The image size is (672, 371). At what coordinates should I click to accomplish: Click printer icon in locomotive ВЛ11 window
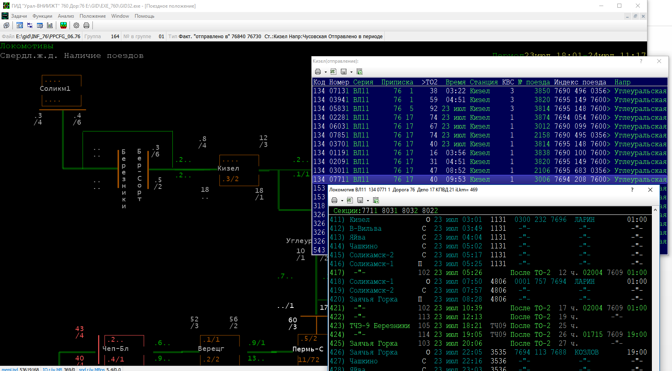pyautogui.click(x=334, y=200)
